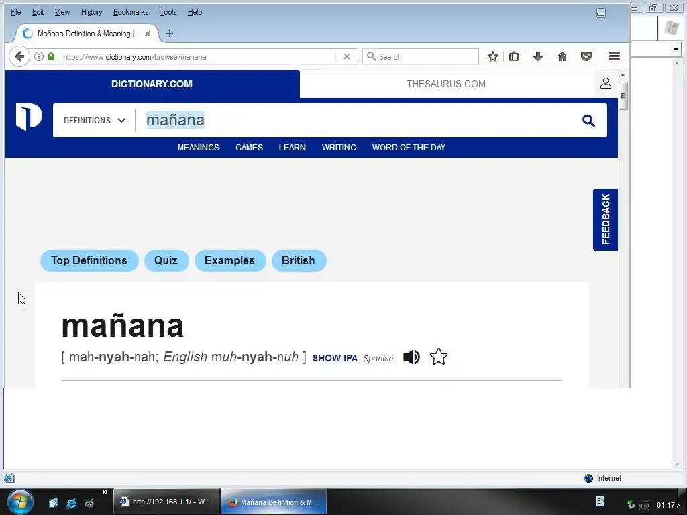Open the Tools menu
The image size is (687, 515).
tap(168, 12)
